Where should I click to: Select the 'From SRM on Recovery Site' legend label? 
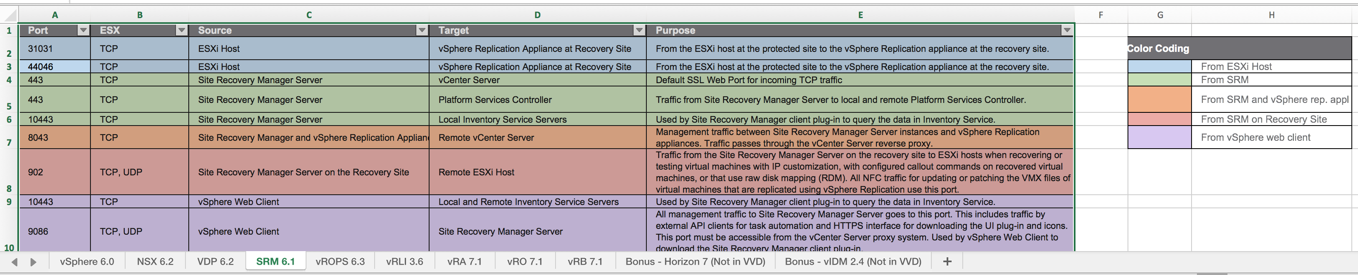pyautogui.click(x=1272, y=119)
